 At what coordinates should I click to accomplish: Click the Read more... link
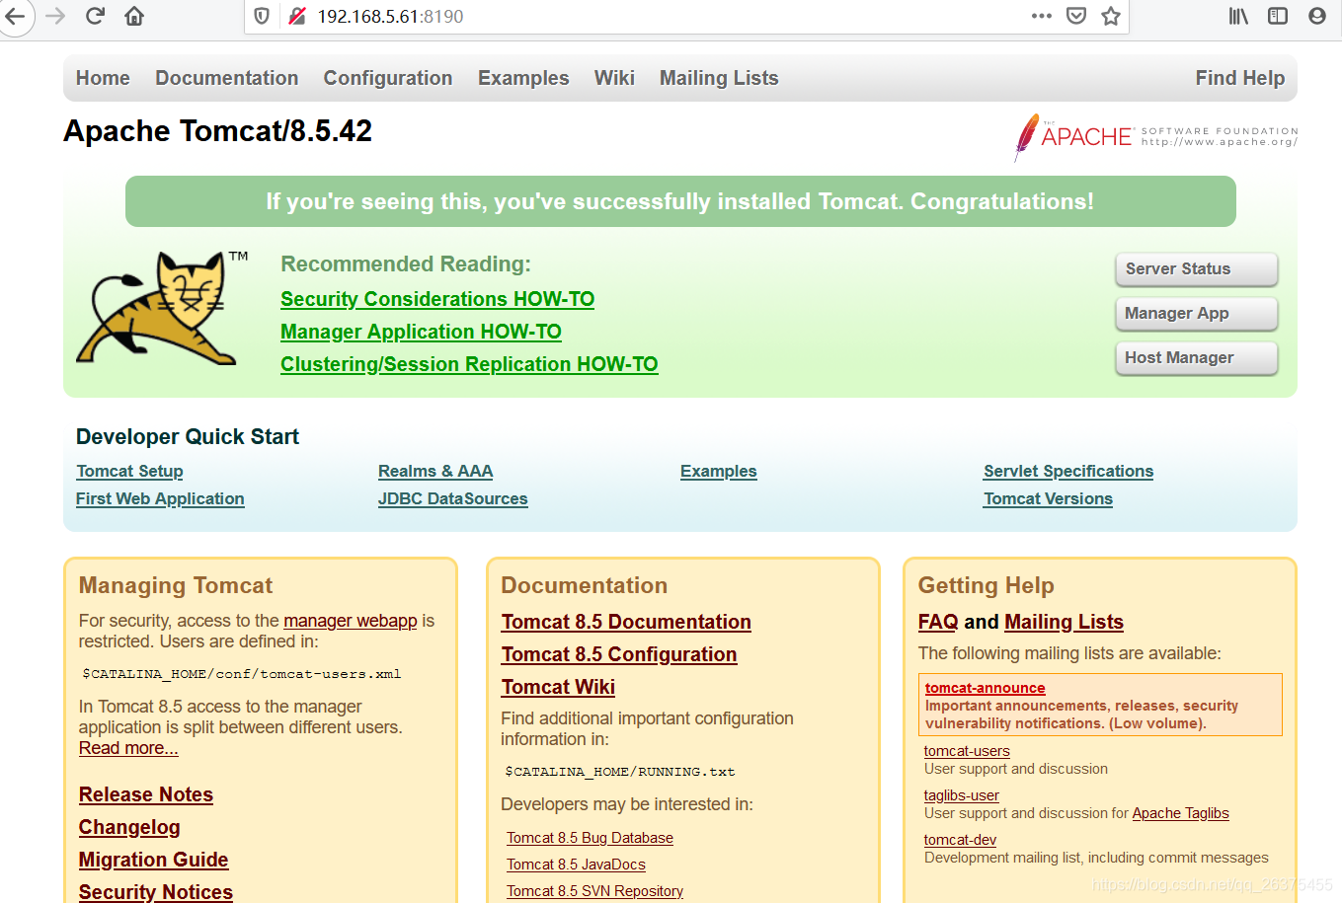pyautogui.click(x=128, y=748)
